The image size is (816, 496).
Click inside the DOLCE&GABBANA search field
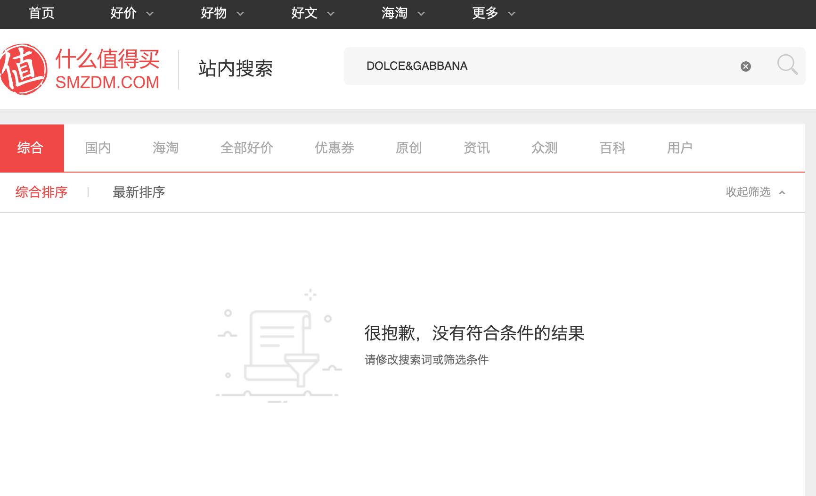click(518, 66)
